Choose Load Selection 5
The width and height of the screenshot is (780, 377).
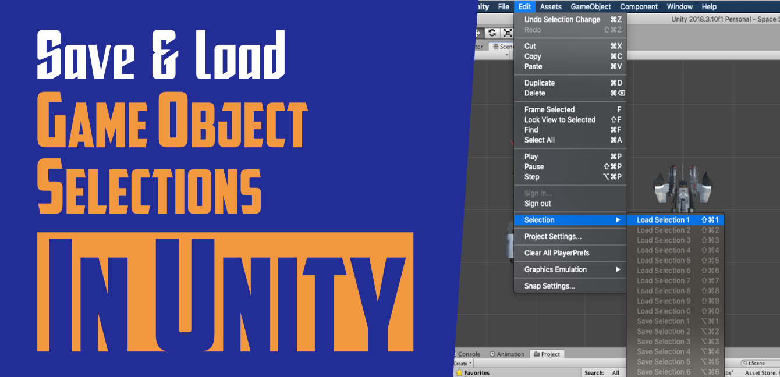coord(676,261)
